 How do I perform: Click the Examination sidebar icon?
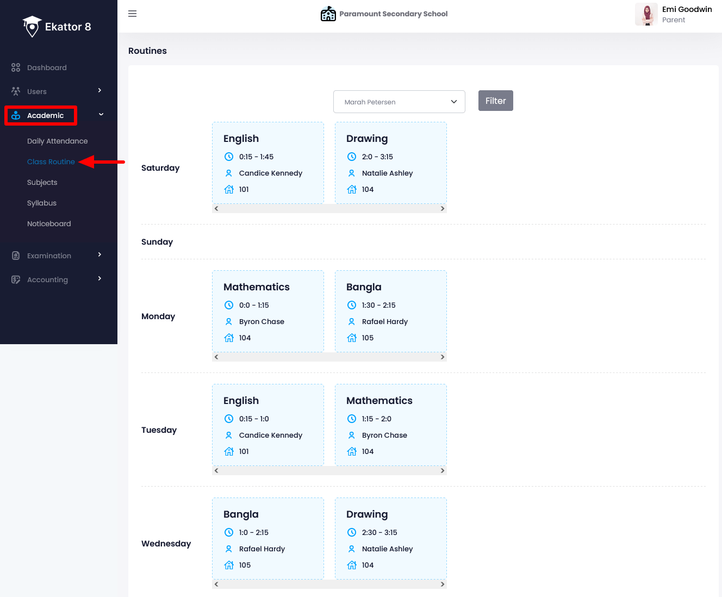16,256
